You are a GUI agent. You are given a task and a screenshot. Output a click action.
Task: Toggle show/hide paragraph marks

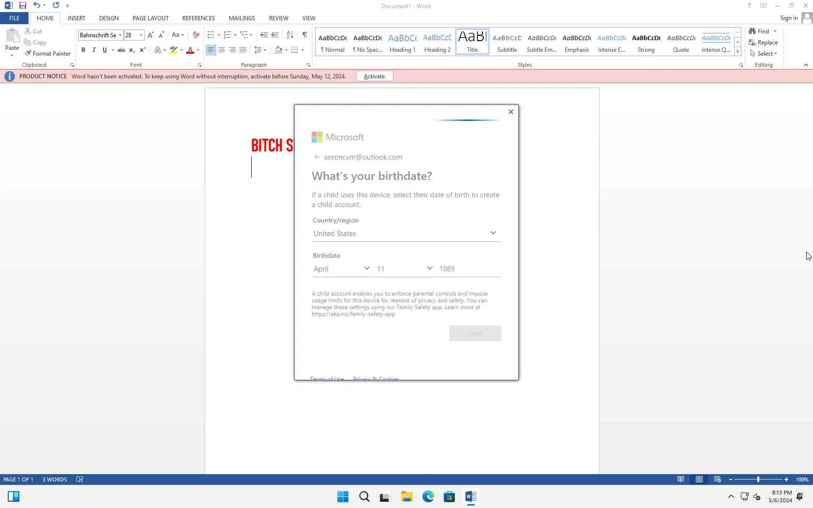point(304,35)
